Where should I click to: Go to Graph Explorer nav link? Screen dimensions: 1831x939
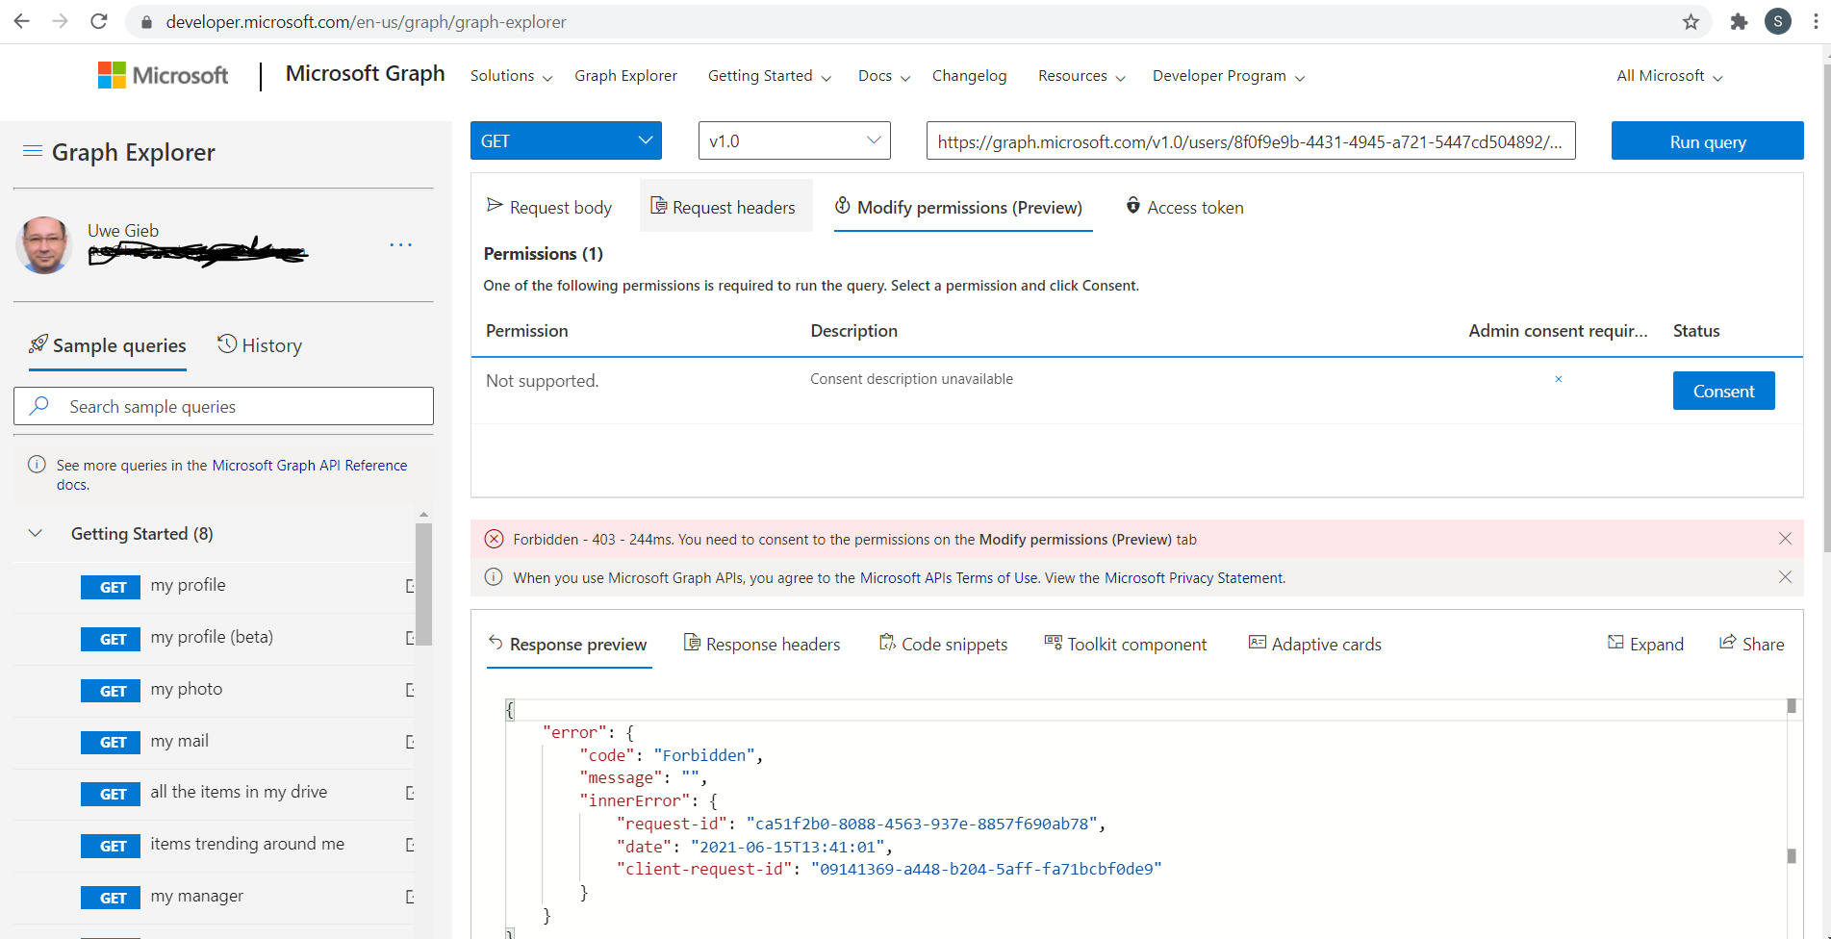(626, 76)
